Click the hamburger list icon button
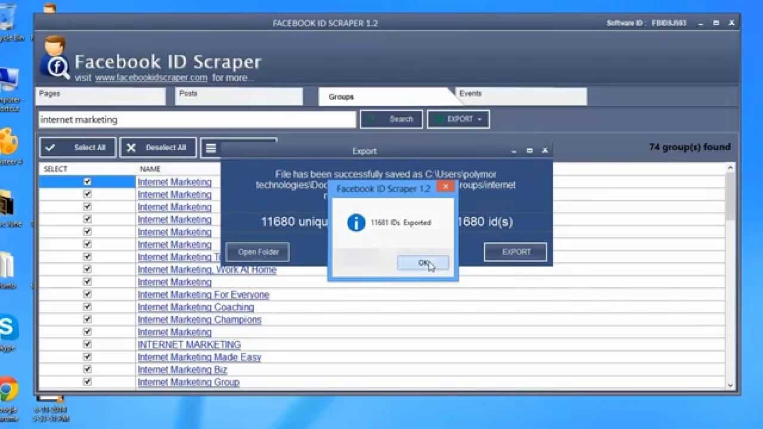 [210, 148]
